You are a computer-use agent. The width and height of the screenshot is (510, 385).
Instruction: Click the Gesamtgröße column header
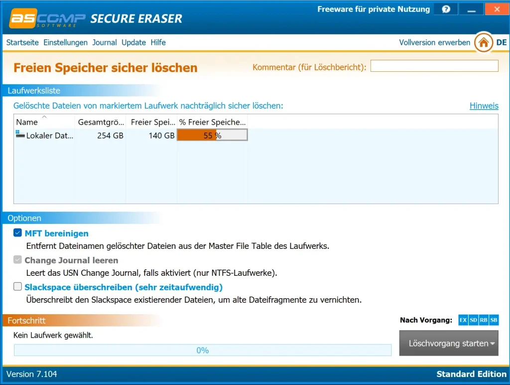click(x=100, y=122)
